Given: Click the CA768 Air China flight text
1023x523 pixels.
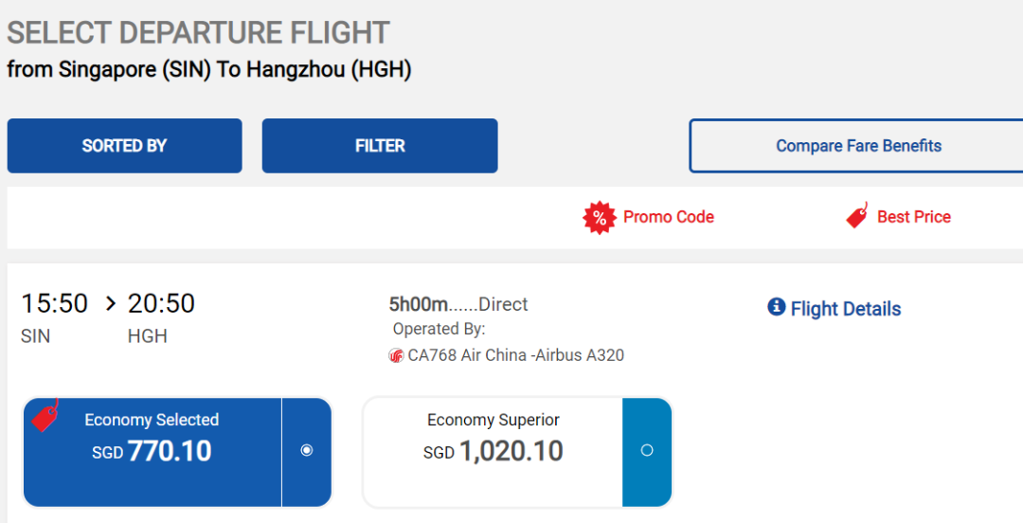Looking at the screenshot, I should pos(515,356).
